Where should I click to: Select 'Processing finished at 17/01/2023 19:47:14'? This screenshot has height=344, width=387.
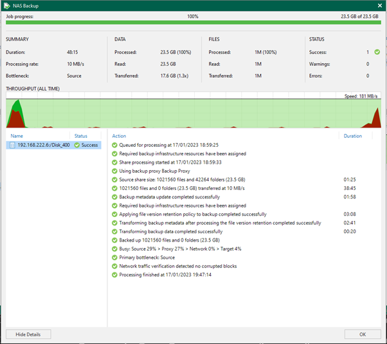[x=165, y=275]
